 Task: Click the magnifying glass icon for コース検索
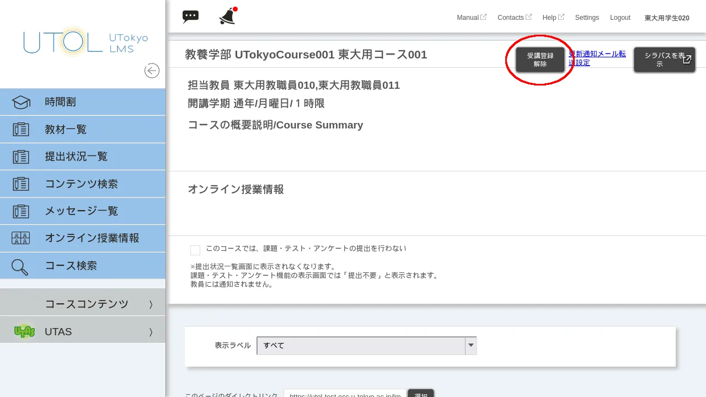[20, 267]
